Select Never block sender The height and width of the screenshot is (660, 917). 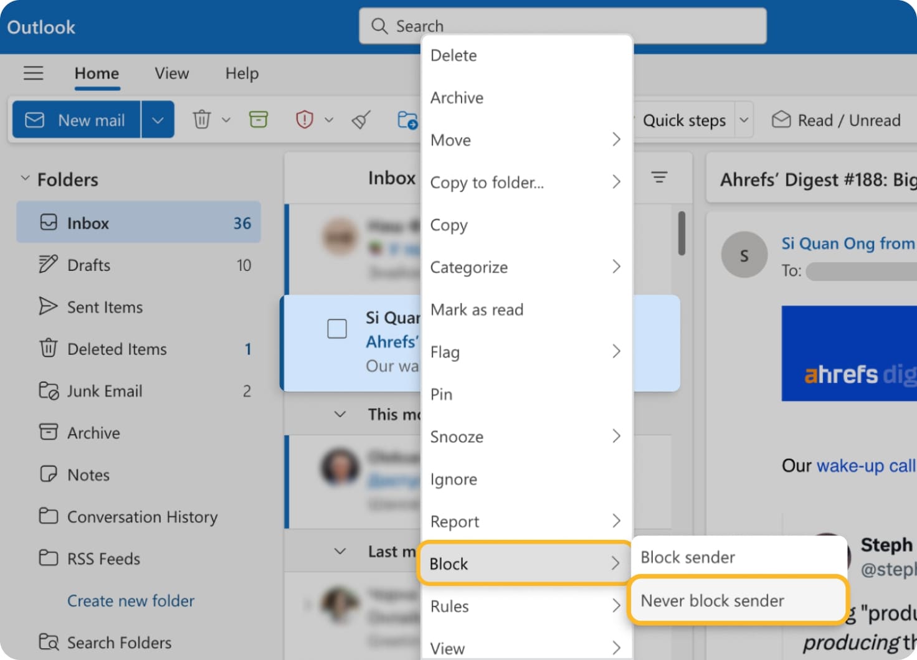738,600
